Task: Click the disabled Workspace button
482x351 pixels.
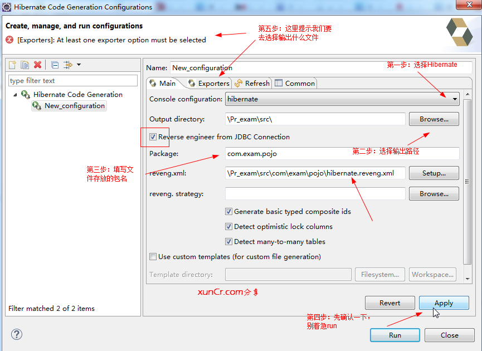Action: [x=432, y=275]
